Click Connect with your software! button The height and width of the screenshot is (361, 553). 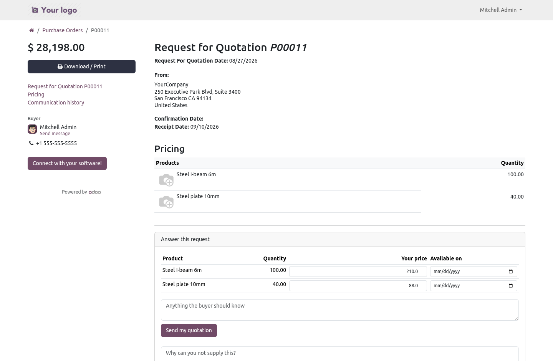(x=67, y=163)
